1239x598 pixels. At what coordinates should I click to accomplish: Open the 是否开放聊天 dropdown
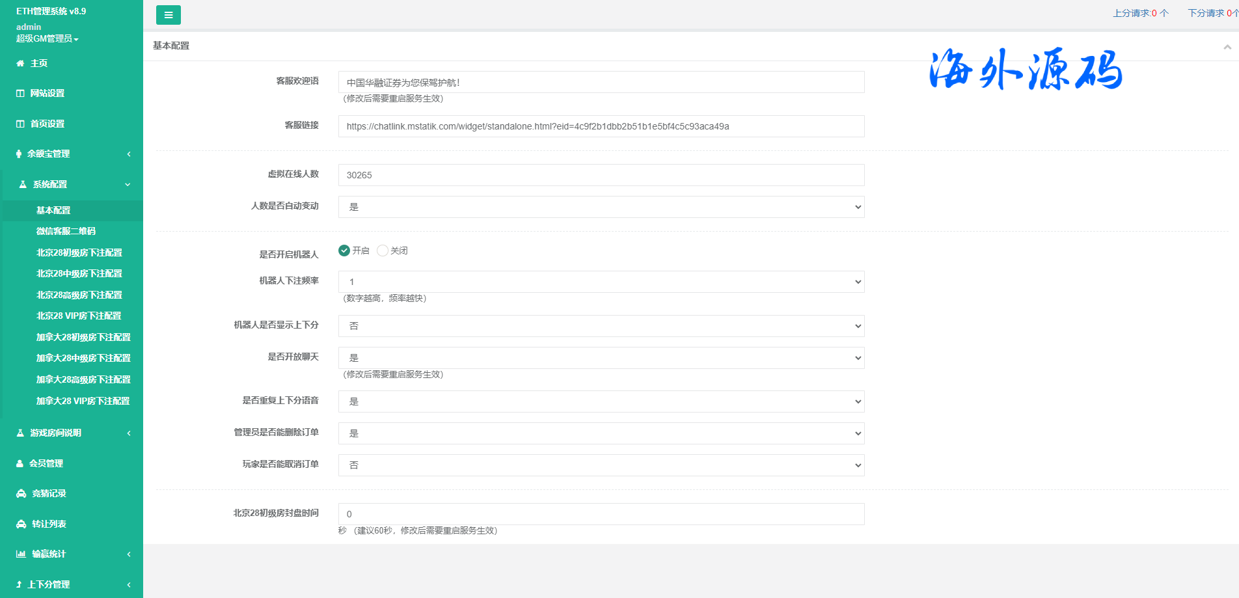(x=601, y=358)
